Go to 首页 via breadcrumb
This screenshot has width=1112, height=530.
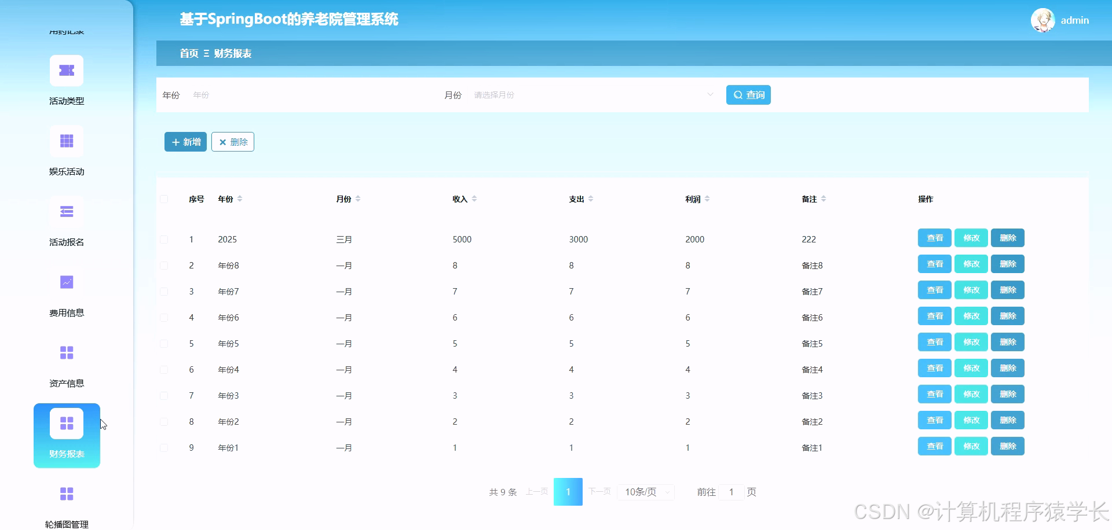pos(188,53)
